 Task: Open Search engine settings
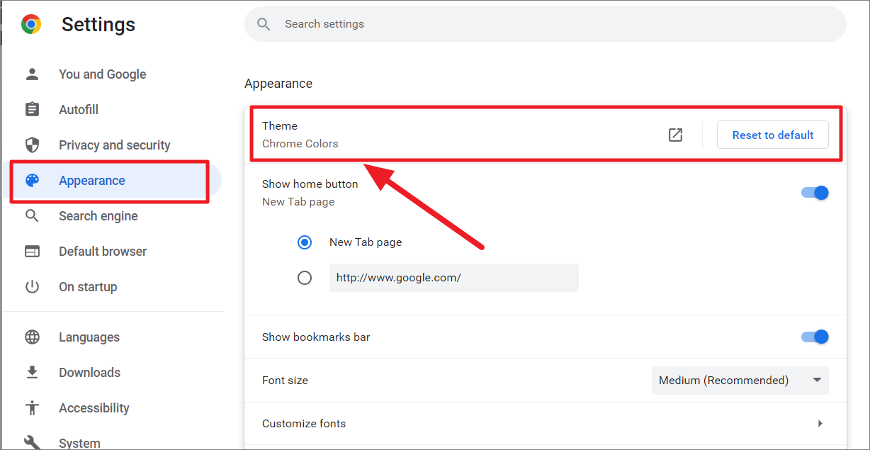click(x=98, y=216)
